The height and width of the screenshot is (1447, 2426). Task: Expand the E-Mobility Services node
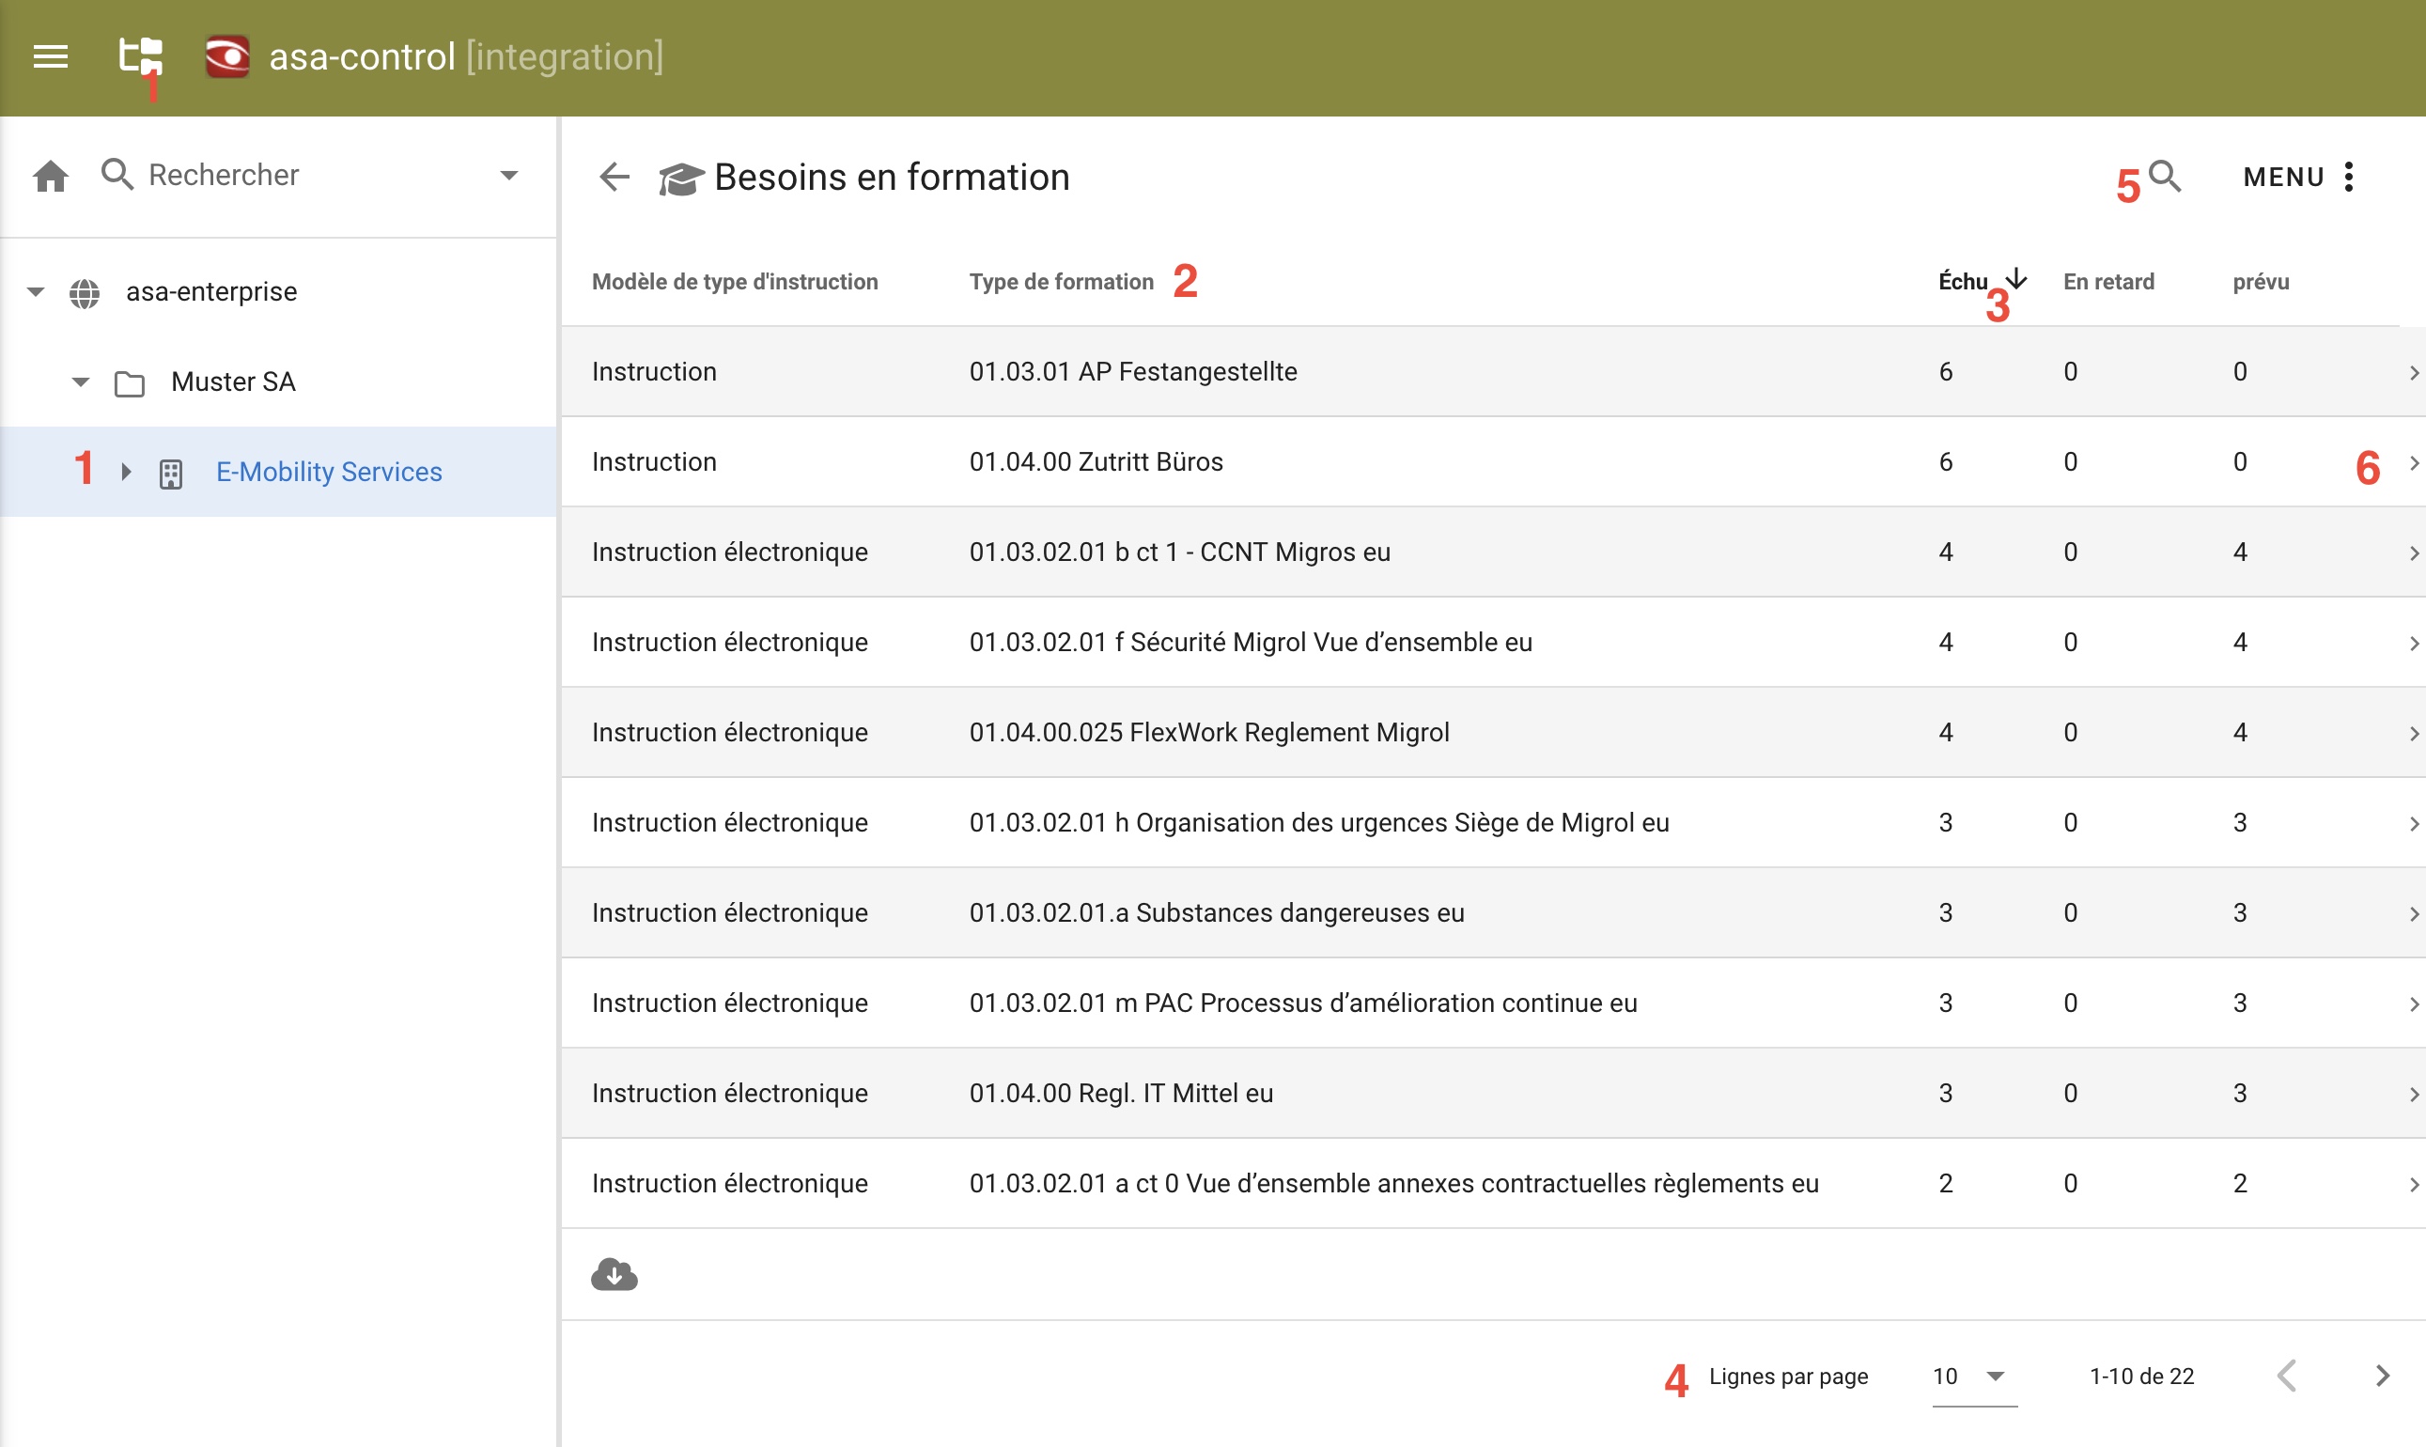tap(126, 472)
